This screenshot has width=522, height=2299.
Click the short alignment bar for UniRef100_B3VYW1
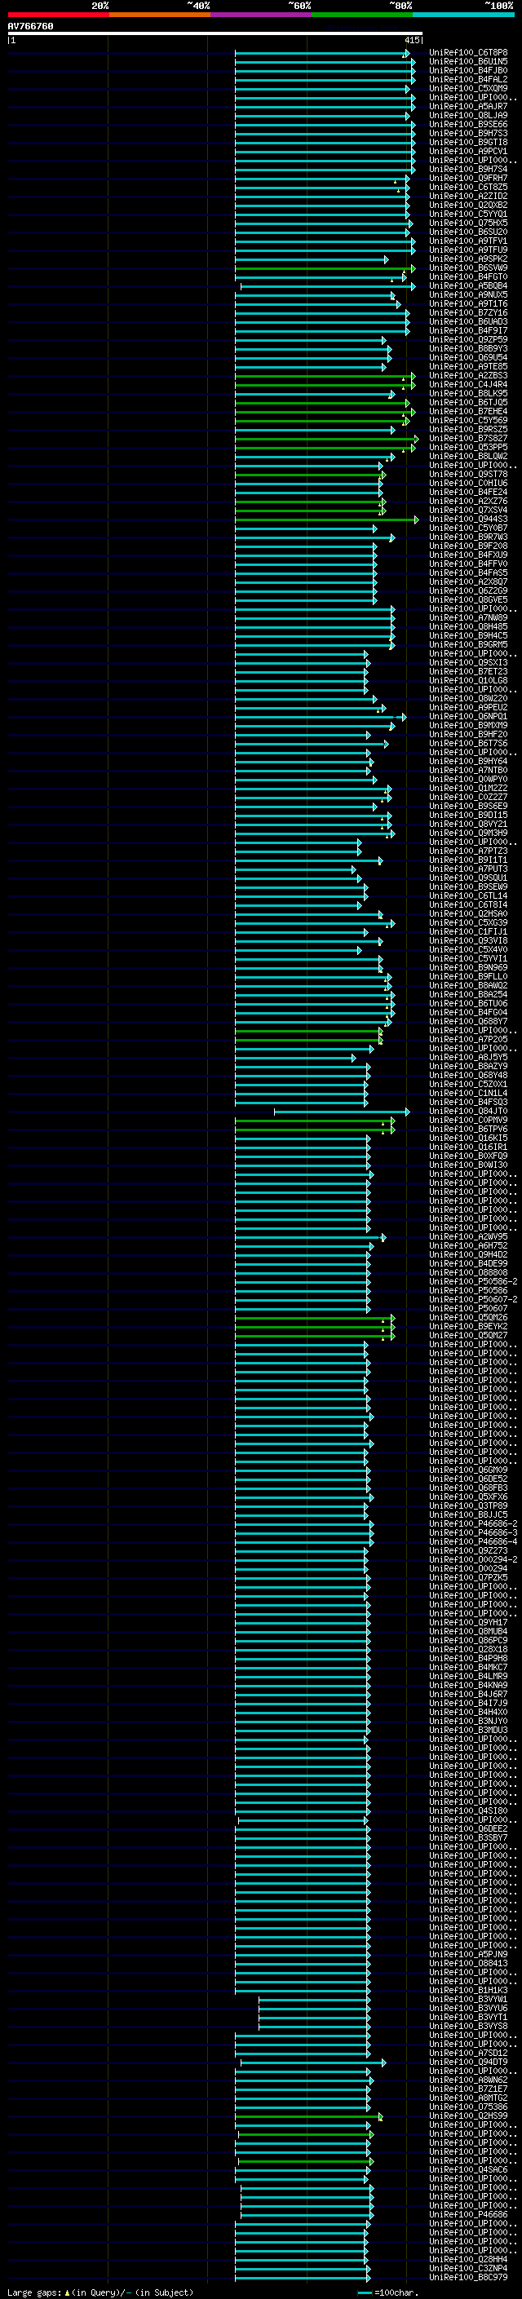tap(315, 1999)
